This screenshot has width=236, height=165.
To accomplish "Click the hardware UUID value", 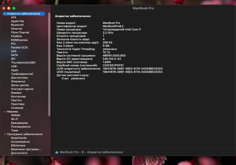I will click(x=133, y=69).
